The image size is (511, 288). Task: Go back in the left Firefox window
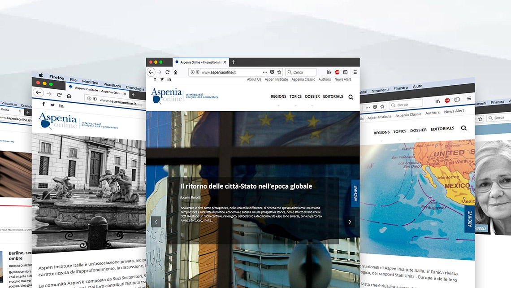pyautogui.click(x=39, y=92)
